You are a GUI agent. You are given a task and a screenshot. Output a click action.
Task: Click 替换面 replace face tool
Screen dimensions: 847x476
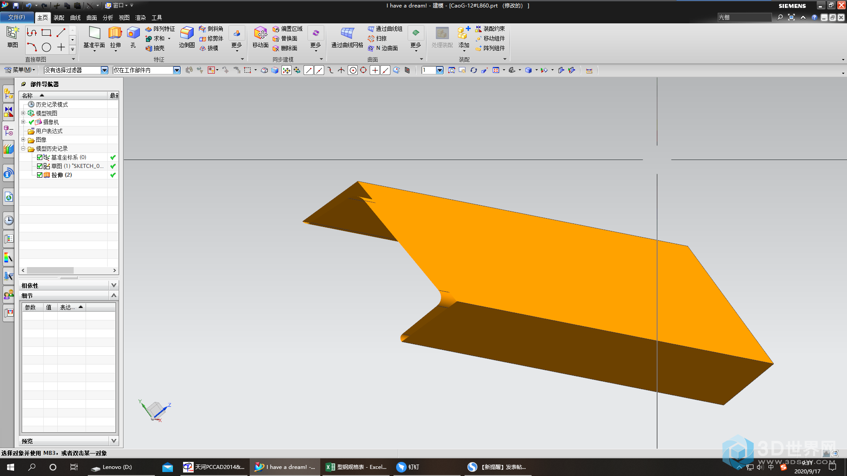(285, 39)
